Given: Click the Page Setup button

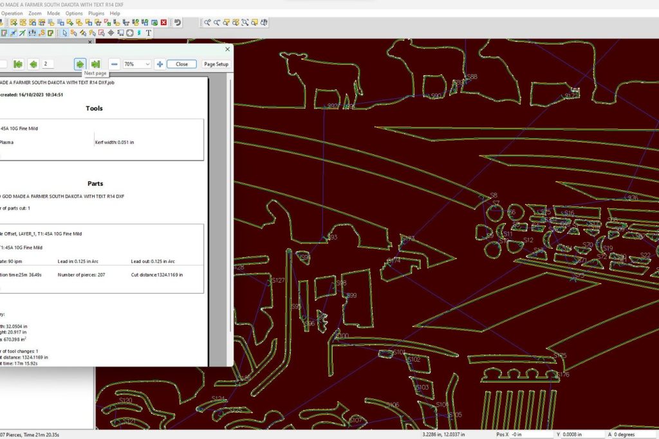Looking at the screenshot, I should tap(216, 64).
